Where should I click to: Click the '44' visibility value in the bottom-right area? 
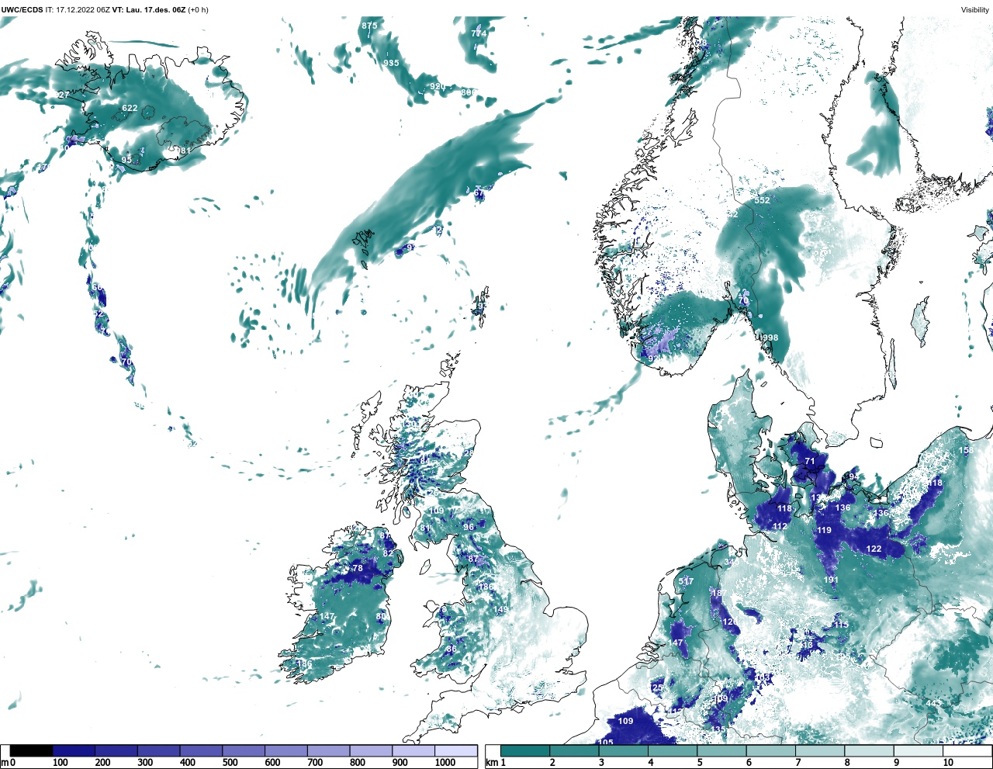pyautogui.click(x=932, y=703)
